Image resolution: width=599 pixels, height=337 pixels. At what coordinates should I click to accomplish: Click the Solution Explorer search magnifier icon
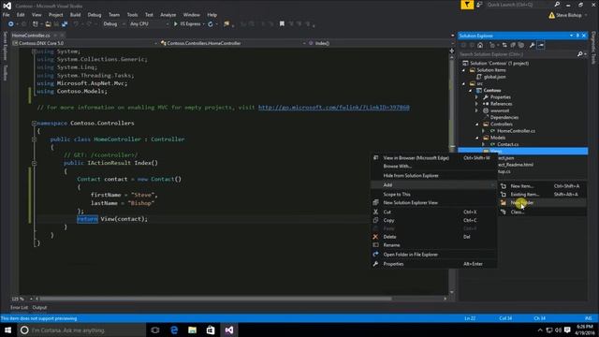coord(580,54)
